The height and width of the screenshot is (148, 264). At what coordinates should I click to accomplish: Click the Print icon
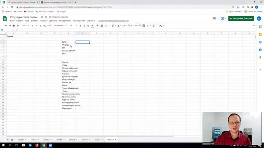coord(14,25)
